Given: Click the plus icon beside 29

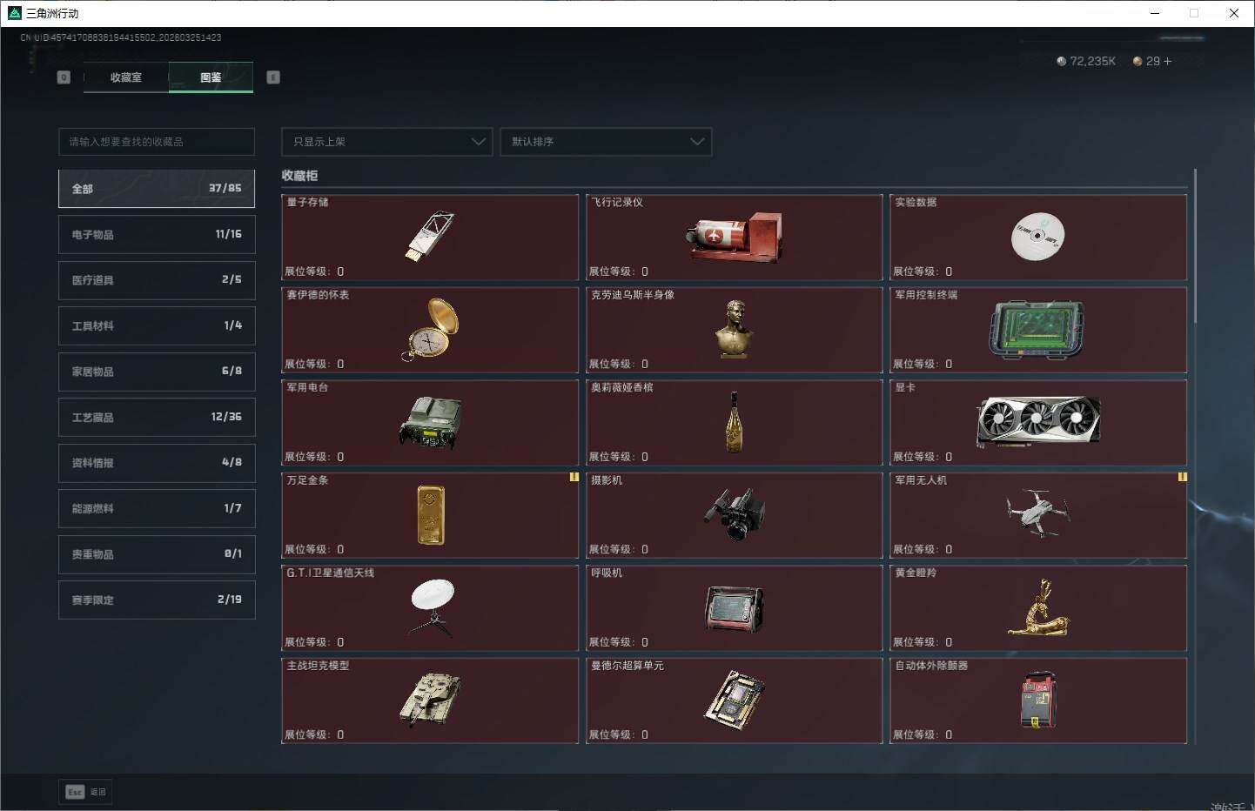Looking at the screenshot, I should point(1167,61).
